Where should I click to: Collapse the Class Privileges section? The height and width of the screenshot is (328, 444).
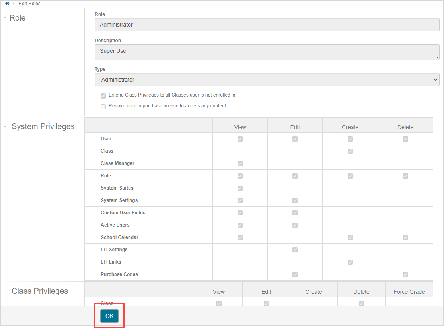5,291
